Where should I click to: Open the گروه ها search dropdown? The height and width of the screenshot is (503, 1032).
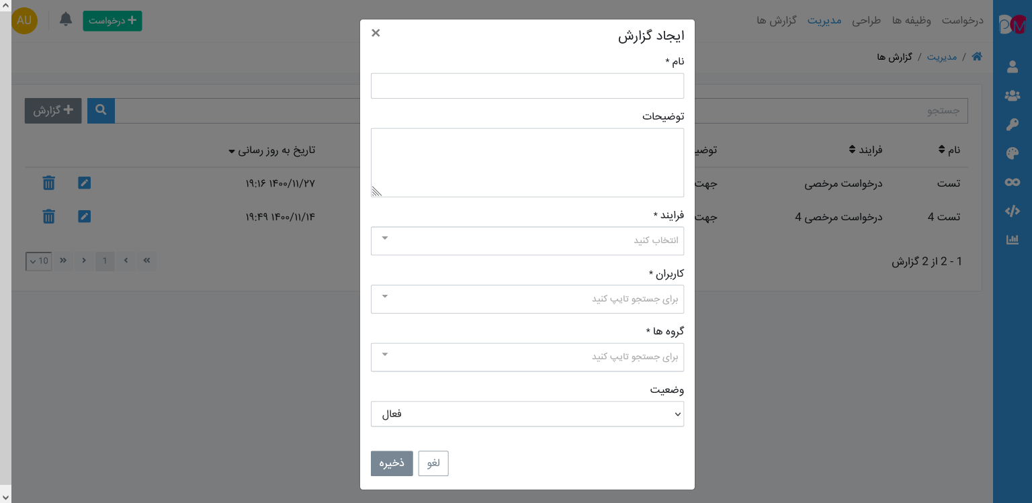tap(527, 357)
